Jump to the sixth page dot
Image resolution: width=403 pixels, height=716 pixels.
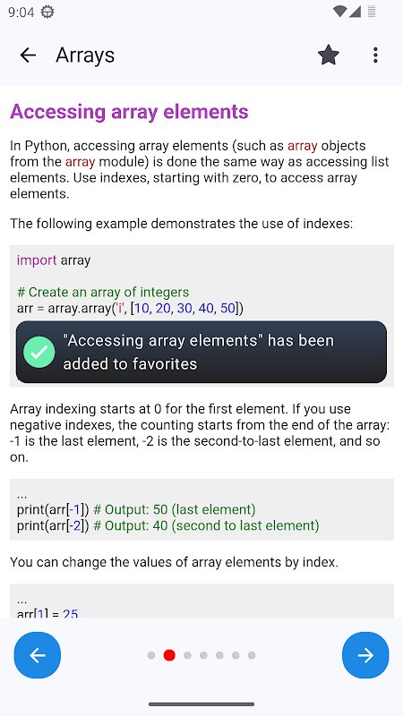(236, 656)
